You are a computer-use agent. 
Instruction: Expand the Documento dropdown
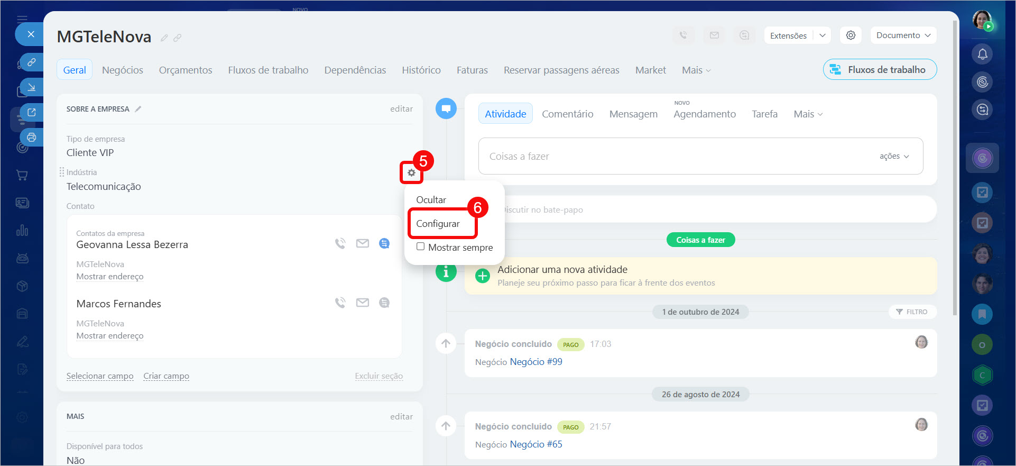pyautogui.click(x=903, y=35)
